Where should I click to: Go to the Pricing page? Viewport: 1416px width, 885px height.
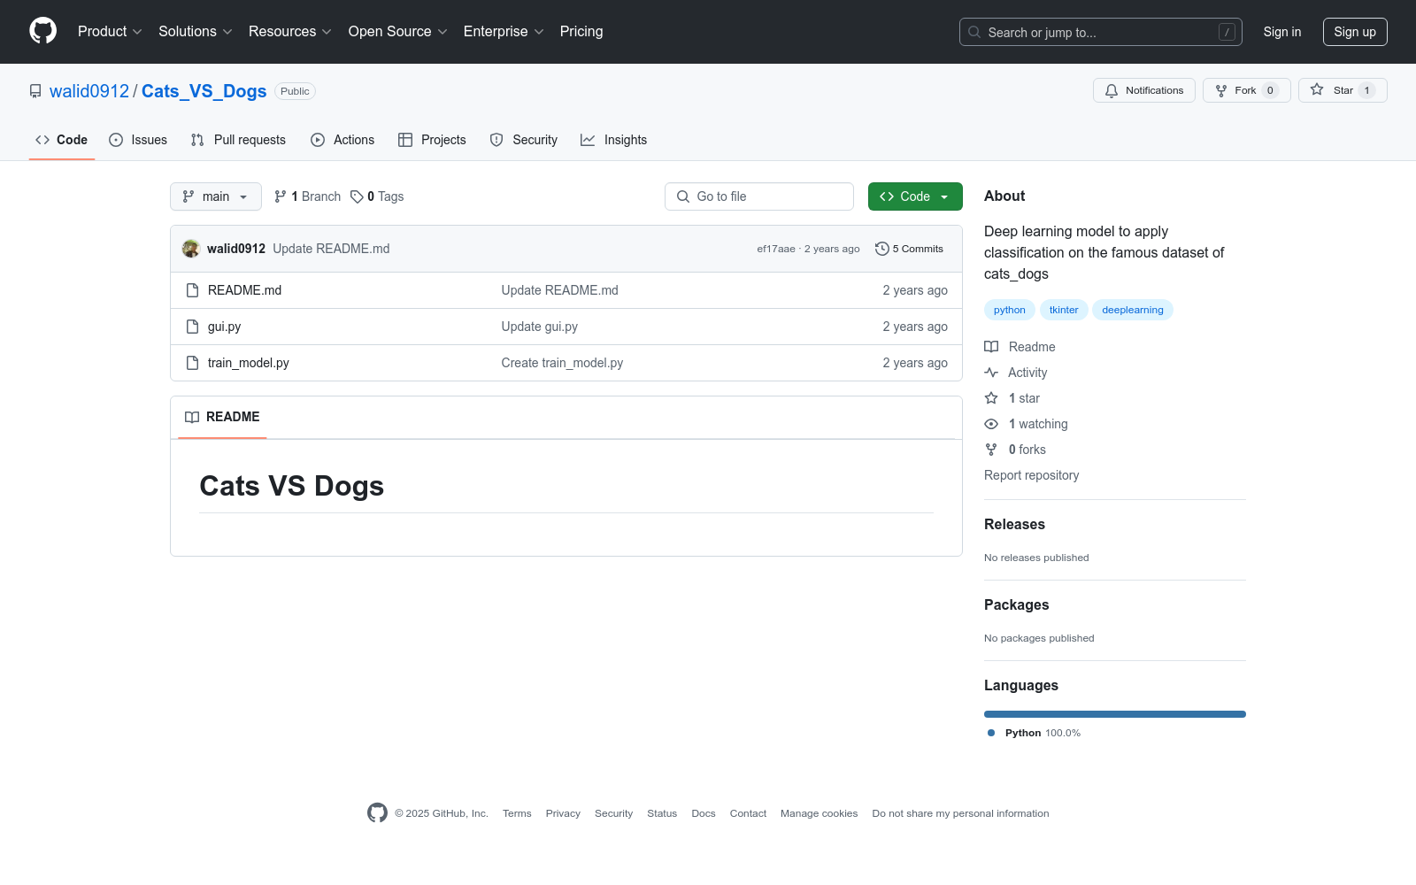pos(581,32)
